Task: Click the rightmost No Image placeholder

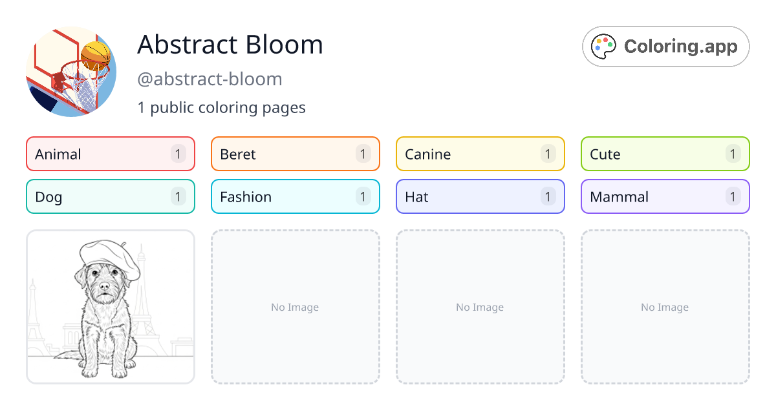Action: pos(665,307)
